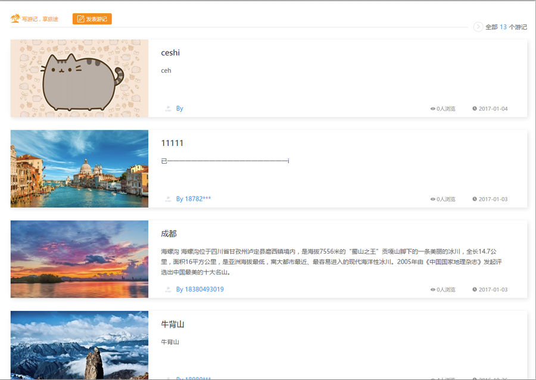536x380 pixels.
Task: Open the Pusheen cat thumbnail
Action: click(x=79, y=78)
